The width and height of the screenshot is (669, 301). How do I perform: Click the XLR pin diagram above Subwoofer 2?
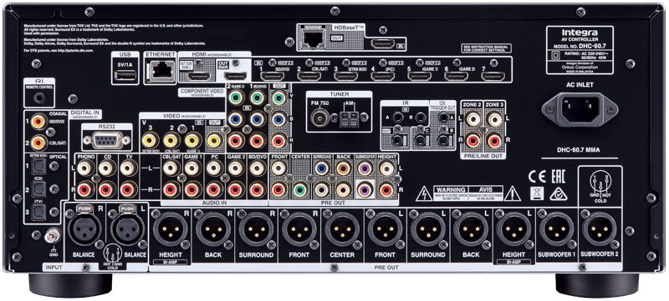[600, 185]
